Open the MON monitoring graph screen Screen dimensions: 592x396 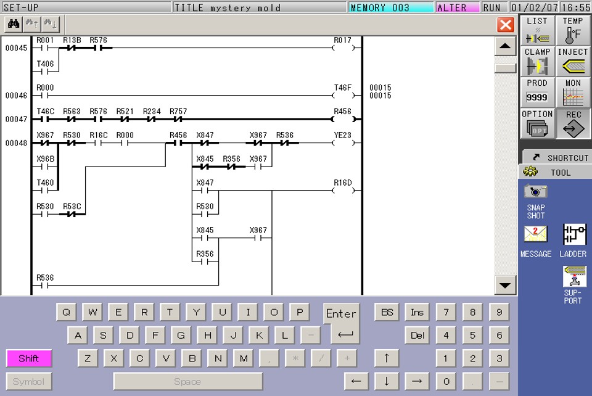coord(572,91)
